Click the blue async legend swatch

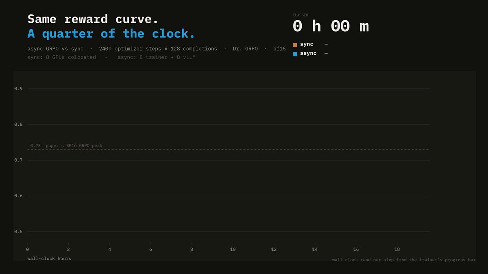pos(295,54)
